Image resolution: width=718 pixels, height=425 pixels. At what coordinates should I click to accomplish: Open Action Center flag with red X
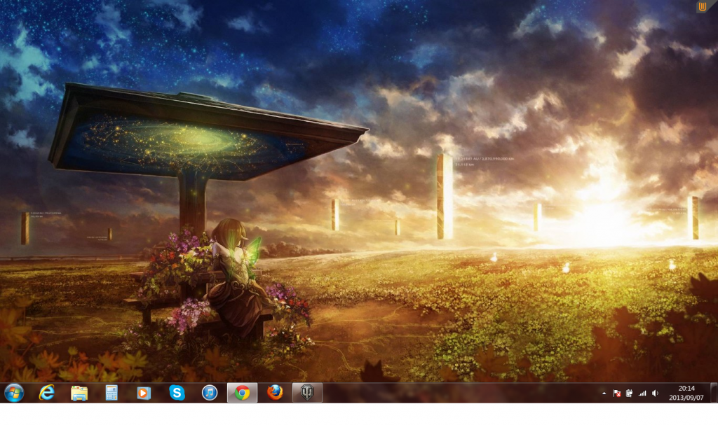click(x=616, y=393)
